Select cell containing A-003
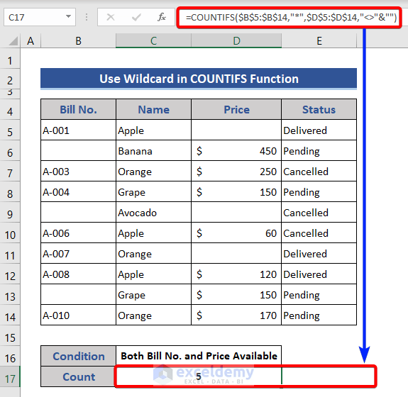This screenshot has height=397, width=408. (x=78, y=171)
